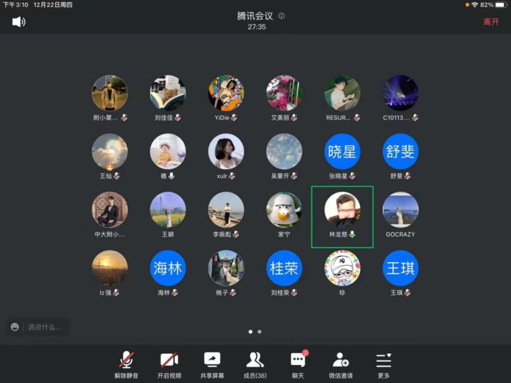The image size is (511, 383).
Task: Select 刘佳佳 teddy bear avatar
Action: [168, 93]
